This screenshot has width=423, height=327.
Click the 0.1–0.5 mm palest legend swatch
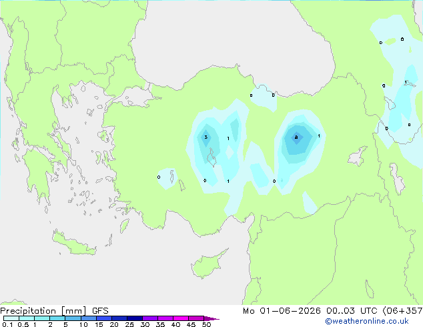click(x=11, y=318)
